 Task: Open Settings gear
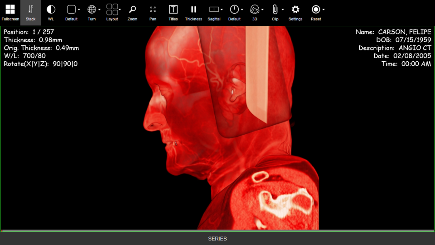click(295, 13)
